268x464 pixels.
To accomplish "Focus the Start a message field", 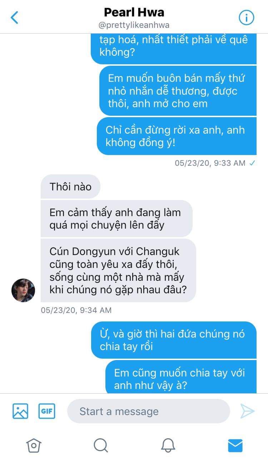I will [x=149, y=411].
